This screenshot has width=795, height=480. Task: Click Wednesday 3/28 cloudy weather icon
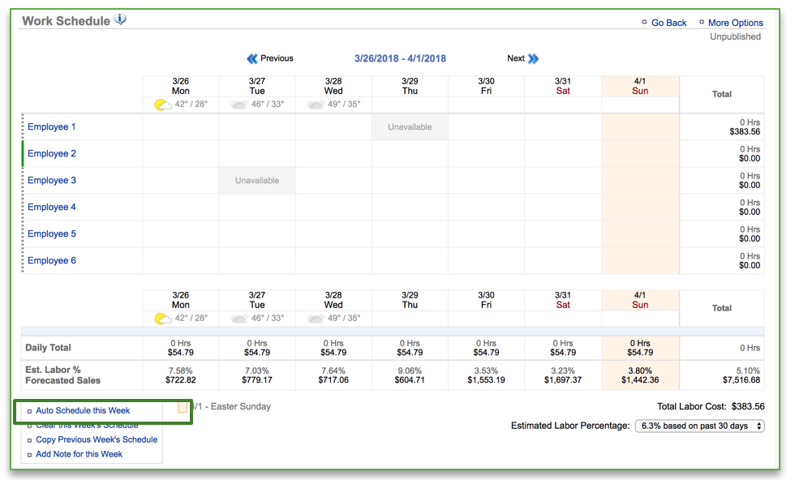pos(315,105)
